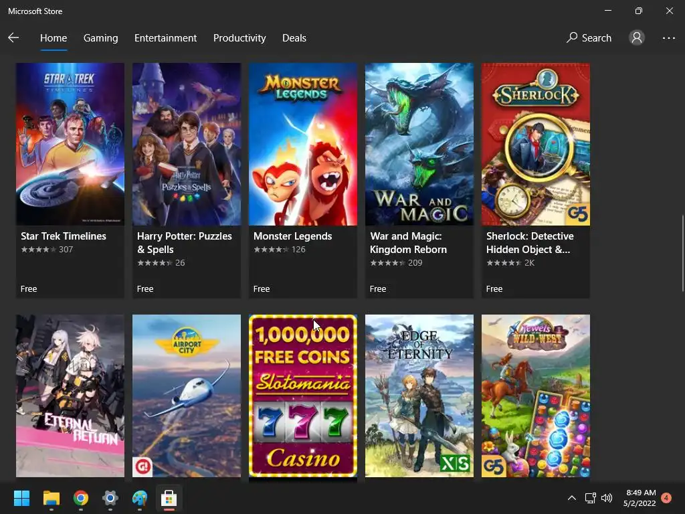Screen dimensions: 685x514
Task: Click the Monster Legends title text
Action: [293, 236]
